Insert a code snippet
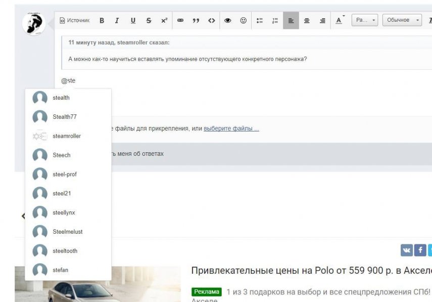The width and height of the screenshot is (432, 302). (212, 20)
